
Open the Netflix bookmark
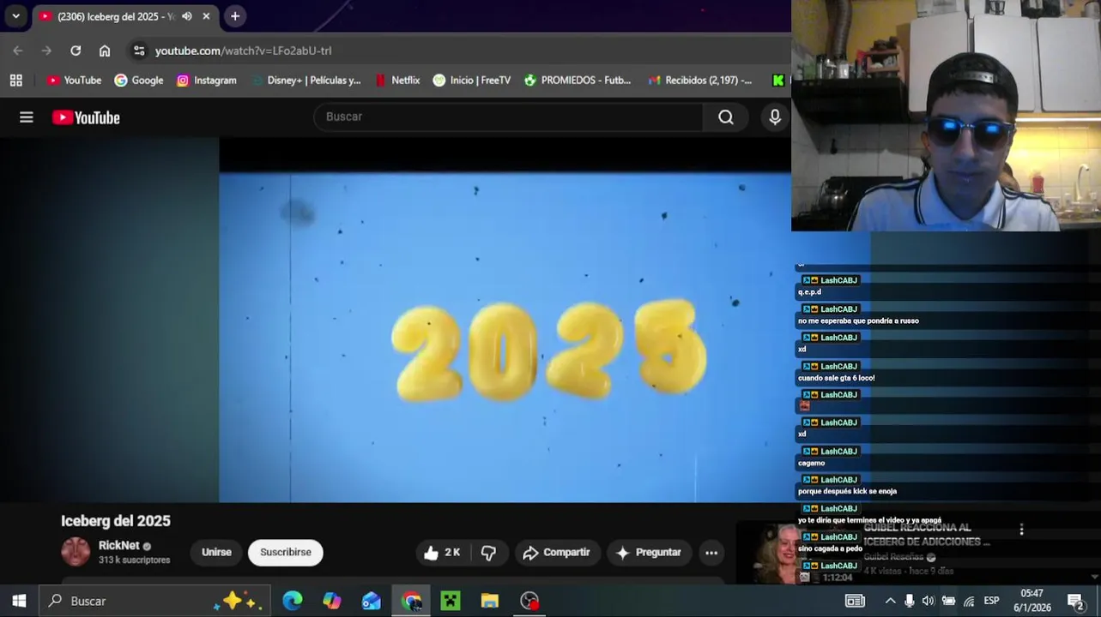click(x=397, y=80)
